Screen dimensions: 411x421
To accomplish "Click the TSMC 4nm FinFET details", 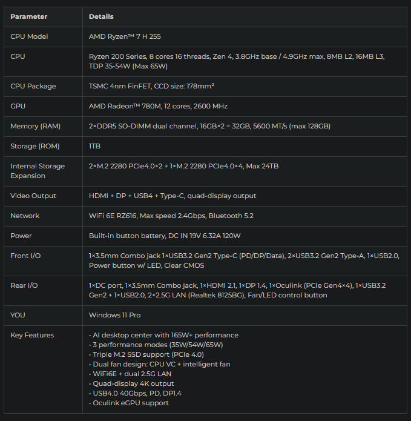I will click(x=151, y=86).
